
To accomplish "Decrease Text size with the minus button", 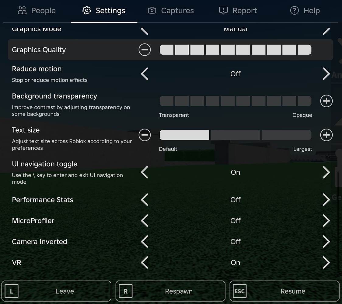I will (x=145, y=135).
